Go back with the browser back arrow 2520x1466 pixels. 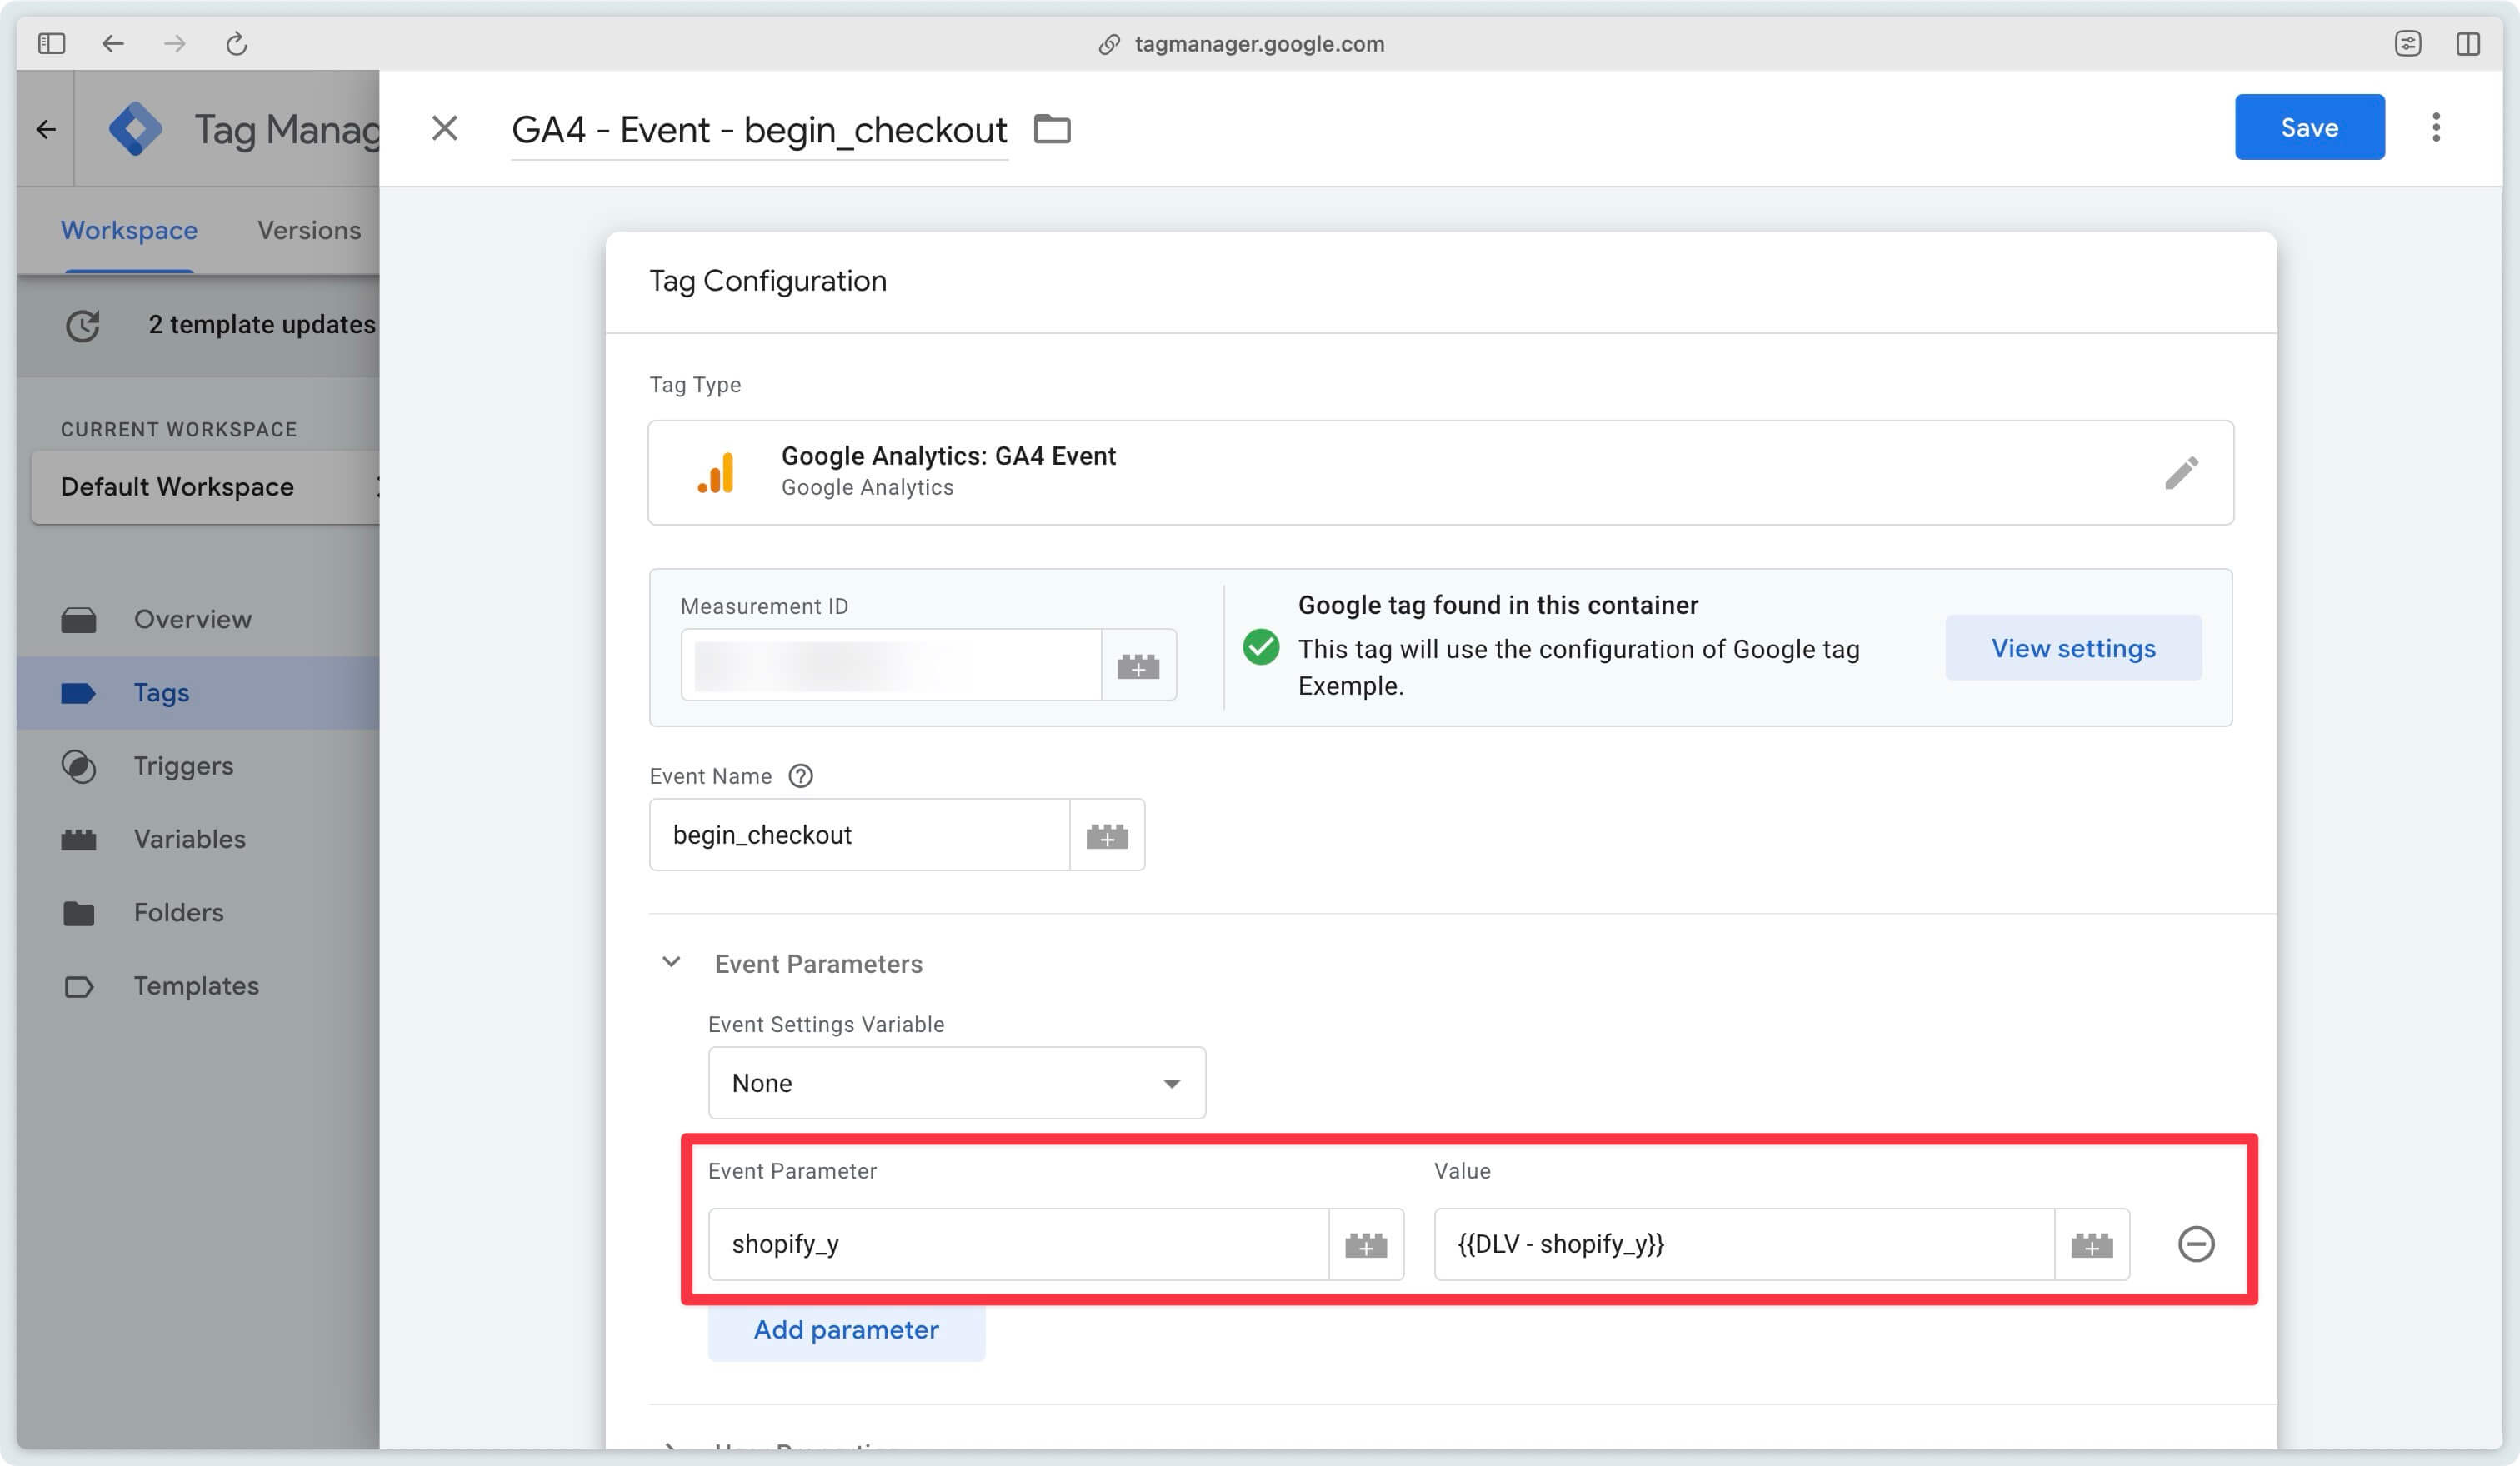coord(113,44)
